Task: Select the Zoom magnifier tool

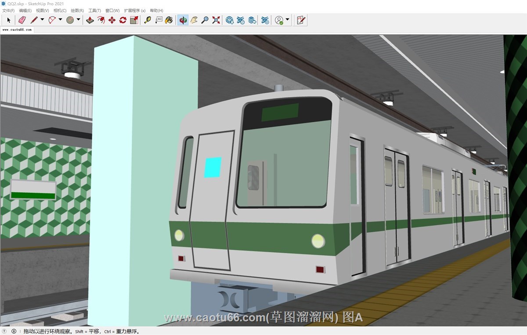Action: point(205,20)
